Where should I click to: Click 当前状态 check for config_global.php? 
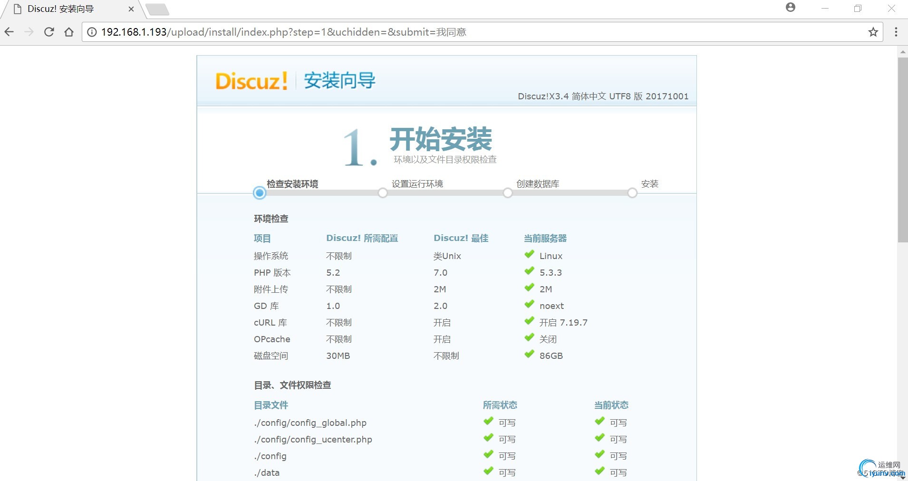click(x=599, y=421)
